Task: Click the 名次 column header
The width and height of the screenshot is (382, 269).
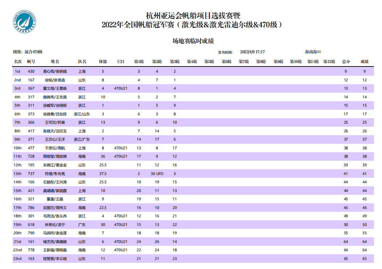Action: (x=18, y=62)
